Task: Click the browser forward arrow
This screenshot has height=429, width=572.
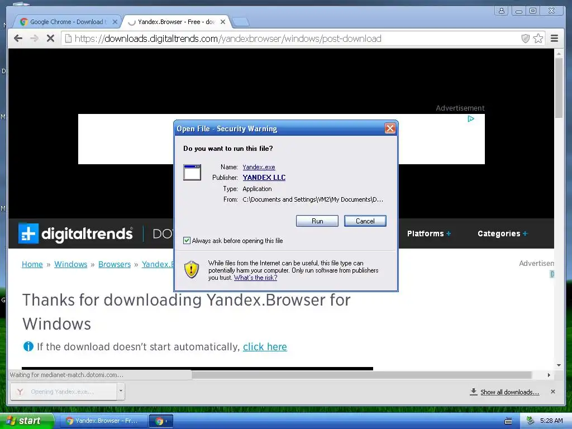Action: coord(34,39)
